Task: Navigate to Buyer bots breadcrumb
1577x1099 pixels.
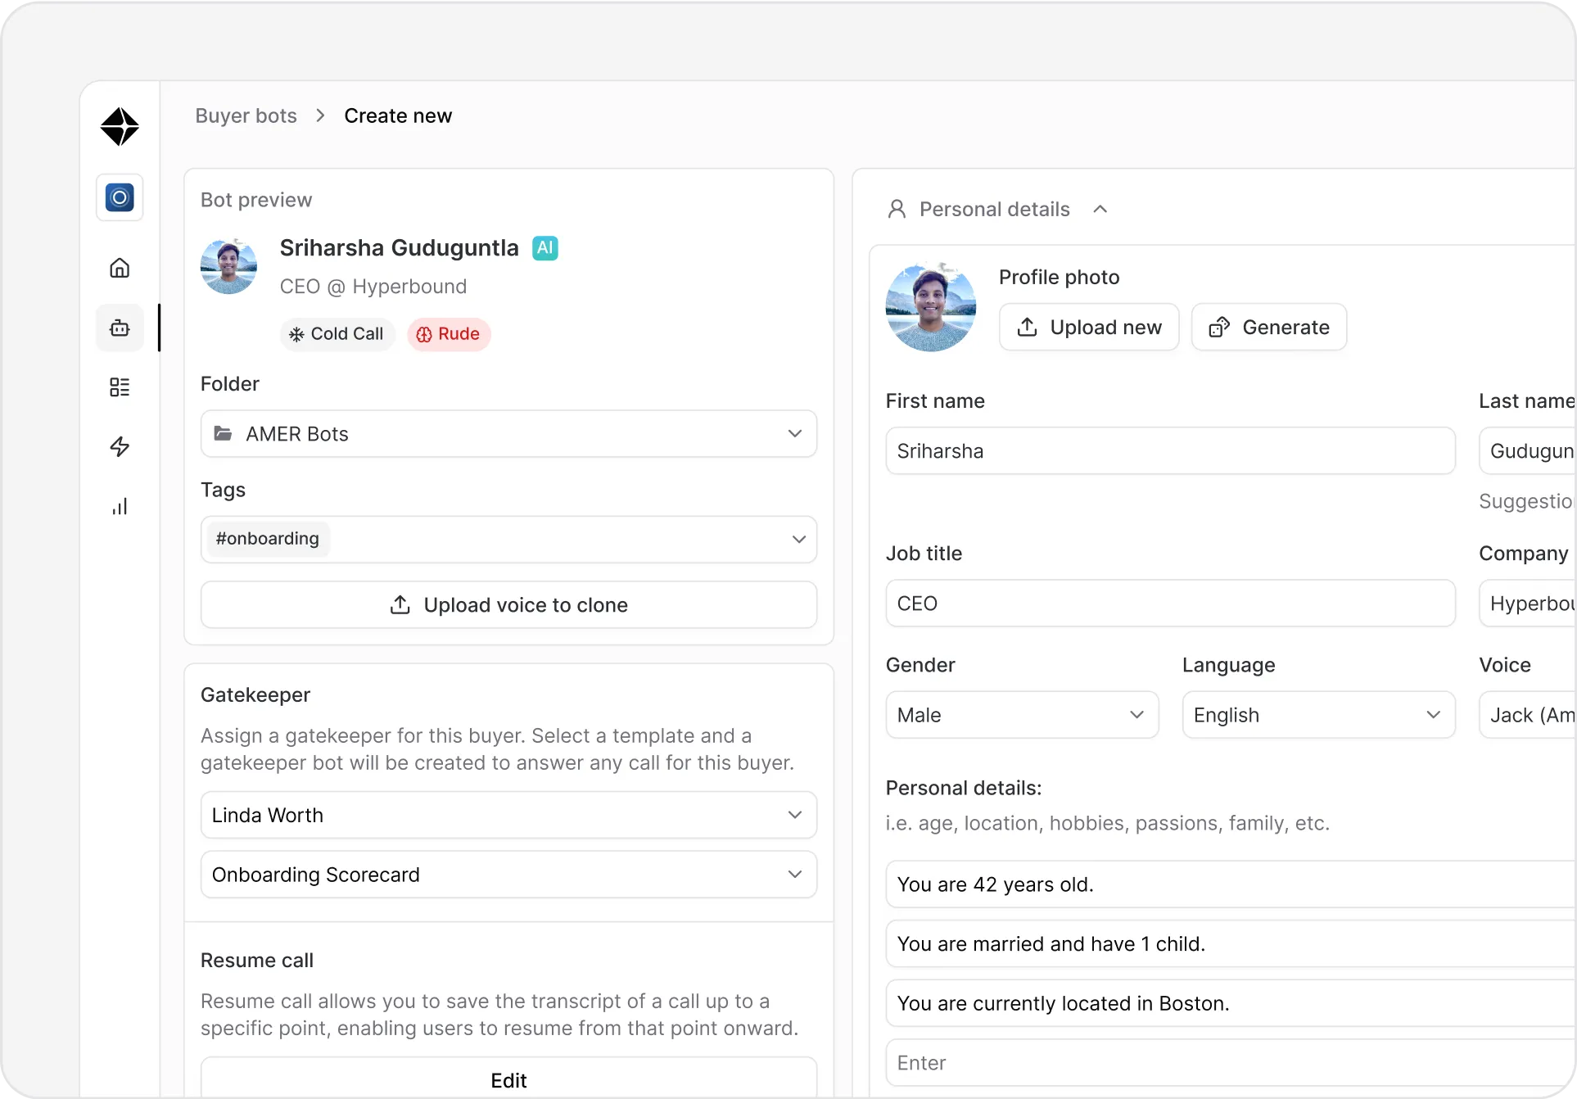Action: pyautogui.click(x=246, y=115)
